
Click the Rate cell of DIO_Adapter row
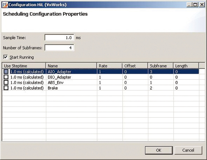coord(110,77)
